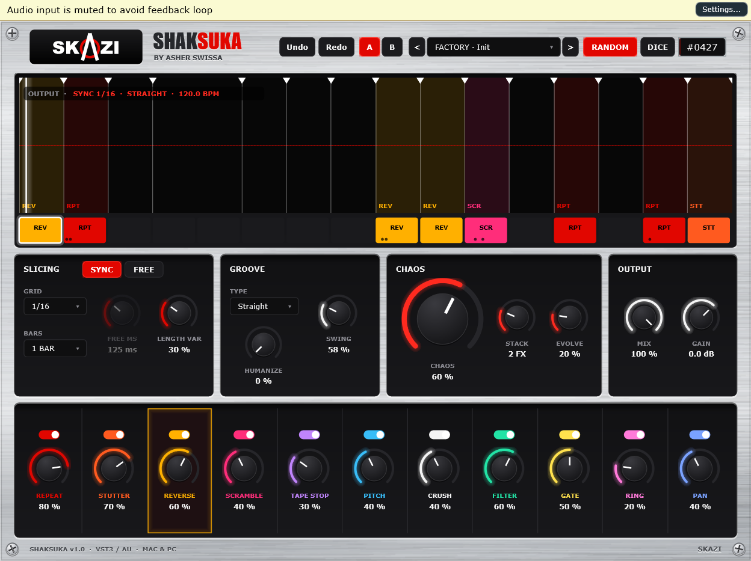Toggle the Pan effect switch
Image resolution: width=751 pixels, height=561 pixels.
699,435
